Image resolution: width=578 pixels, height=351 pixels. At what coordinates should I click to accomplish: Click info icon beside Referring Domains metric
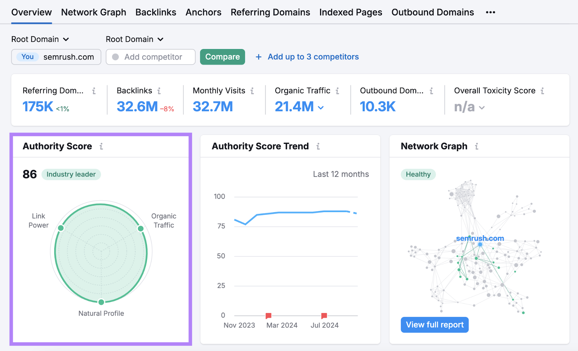coord(94,91)
